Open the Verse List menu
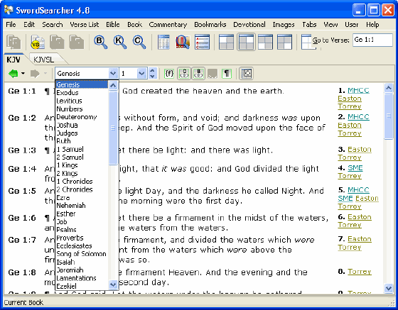The image size is (398, 310). coord(85,25)
